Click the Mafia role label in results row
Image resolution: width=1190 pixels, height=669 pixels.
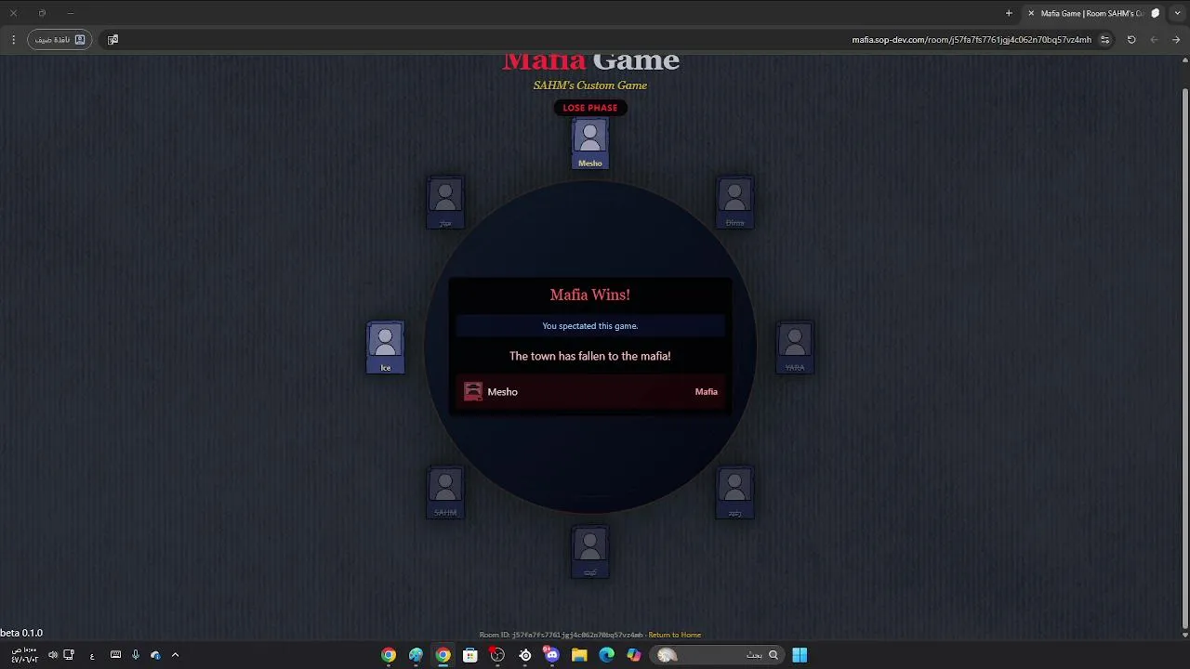(x=707, y=391)
